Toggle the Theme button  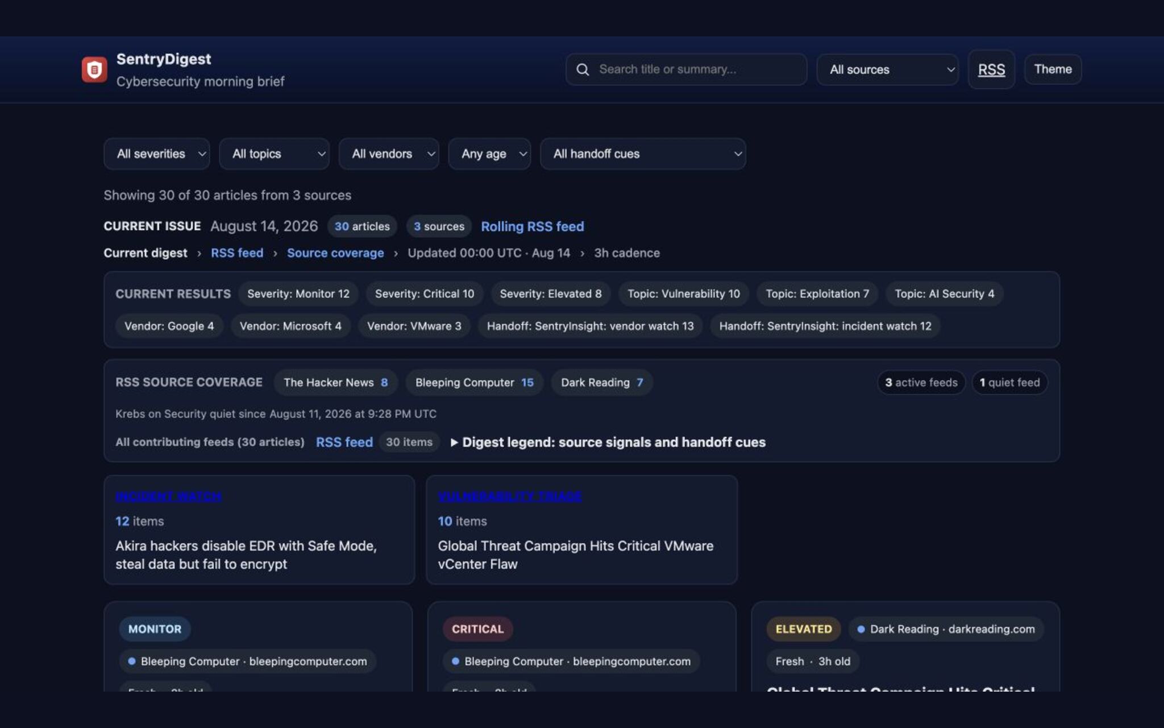1053,69
